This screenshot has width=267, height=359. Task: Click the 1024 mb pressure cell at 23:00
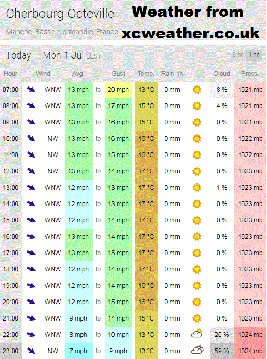(x=250, y=351)
